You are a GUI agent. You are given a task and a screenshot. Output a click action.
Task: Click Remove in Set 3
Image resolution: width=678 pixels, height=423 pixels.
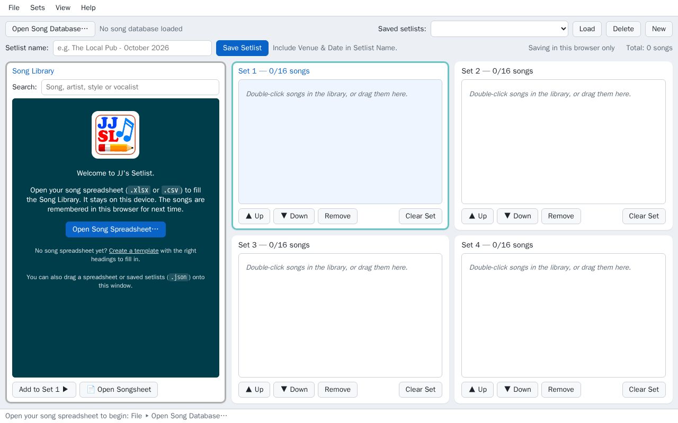337,390
